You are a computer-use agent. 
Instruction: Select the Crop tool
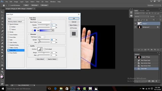click(x=2, y=25)
